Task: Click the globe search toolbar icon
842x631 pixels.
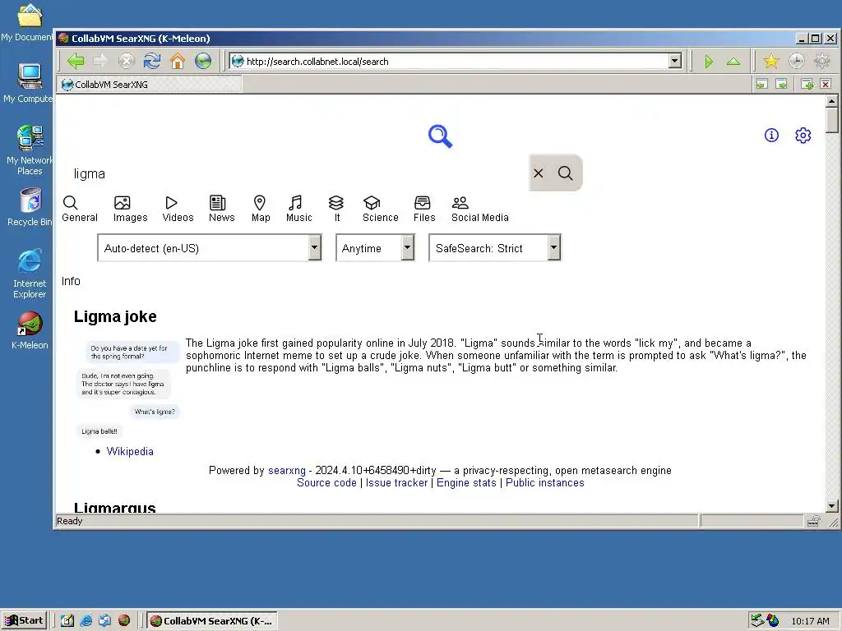Action: [203, 61]
